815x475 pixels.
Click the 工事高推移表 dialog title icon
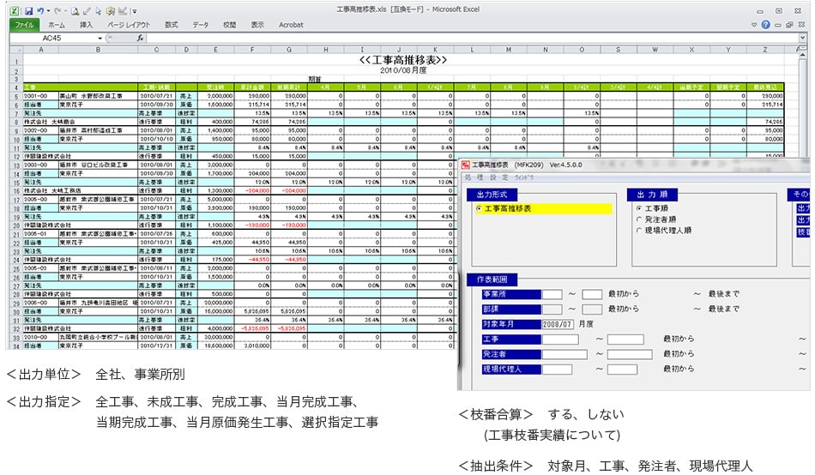click(x=466, y=165)
